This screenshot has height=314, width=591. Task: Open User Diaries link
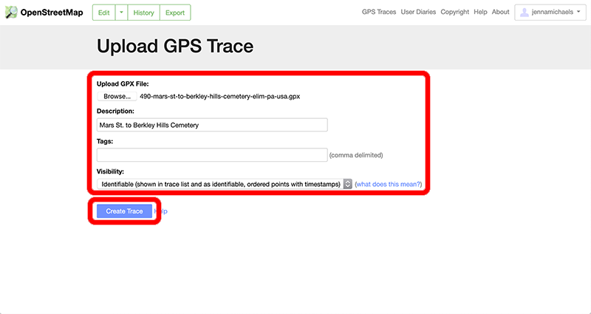(x=418, y=12)
